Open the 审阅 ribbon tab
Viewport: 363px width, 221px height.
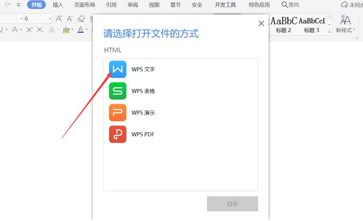pyautogui.click(x=132, y=5)
